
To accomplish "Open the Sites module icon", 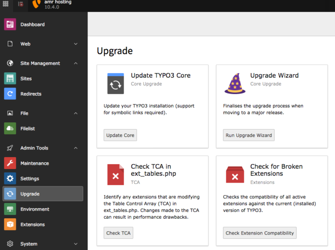I will point(10,79).
